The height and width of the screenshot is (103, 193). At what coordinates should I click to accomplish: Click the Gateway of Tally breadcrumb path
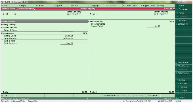[20, 101]
